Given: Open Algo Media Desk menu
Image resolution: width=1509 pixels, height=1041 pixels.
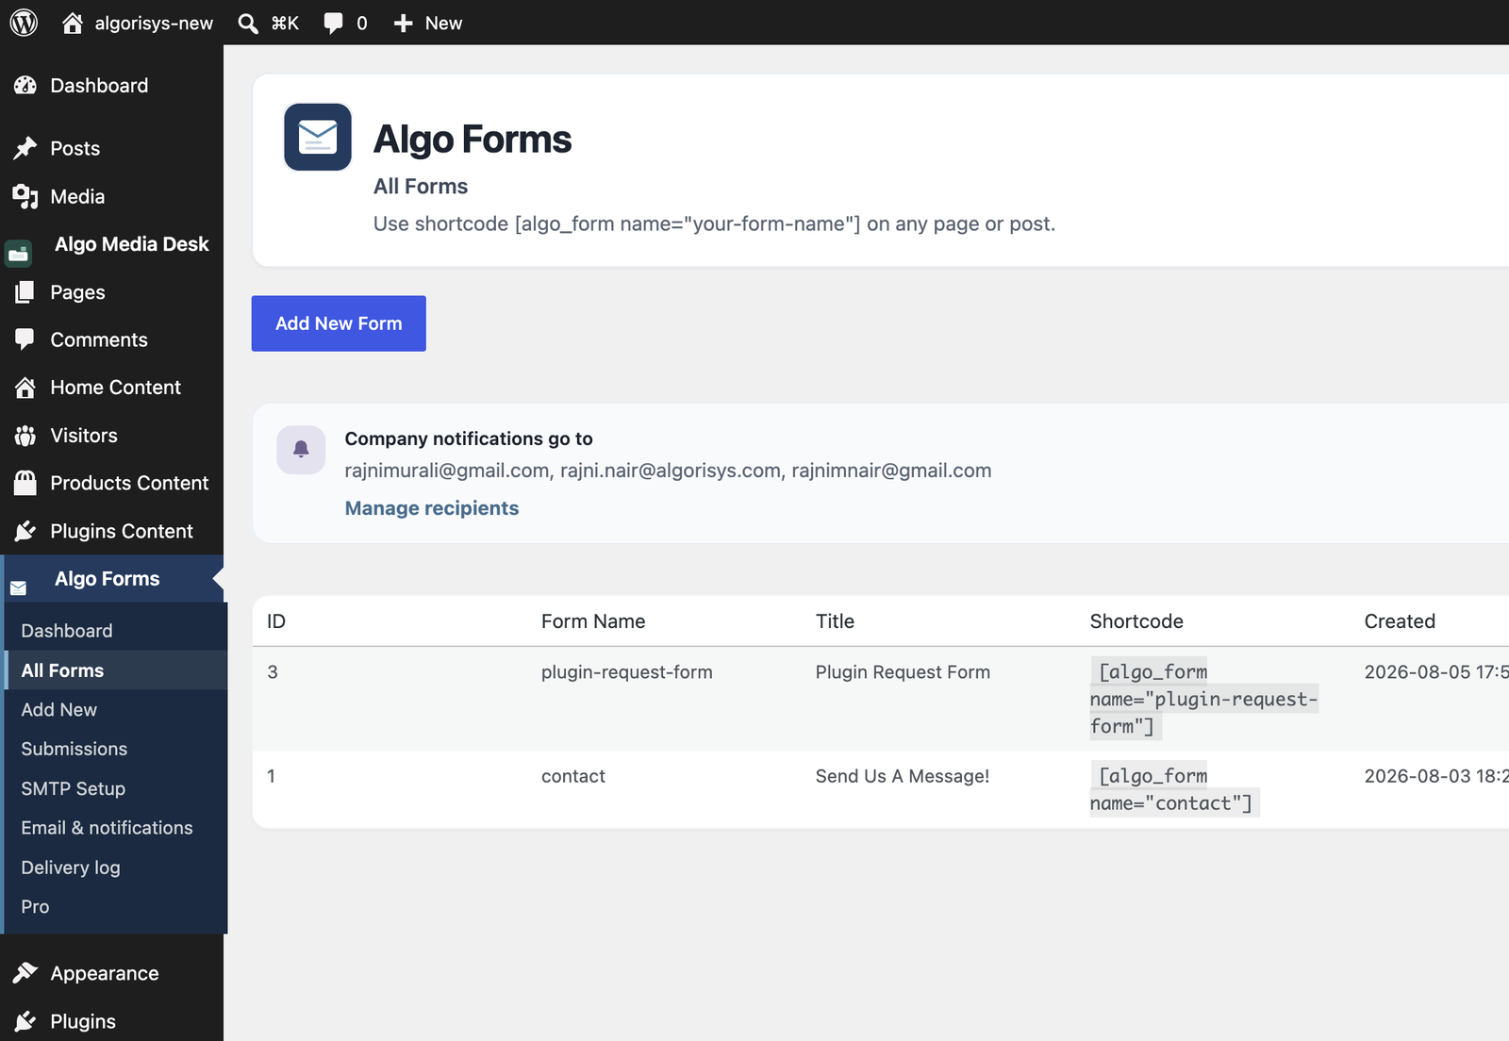Looking at the screenshot, I should coord(131,244).
